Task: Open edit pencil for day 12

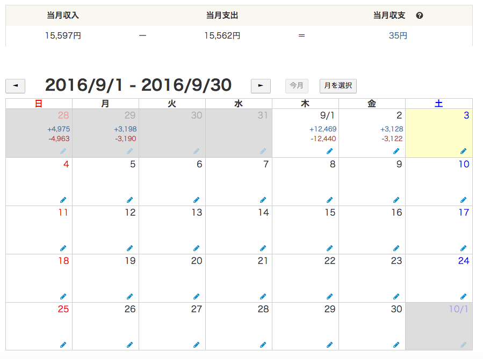Action: click(129, 248)
